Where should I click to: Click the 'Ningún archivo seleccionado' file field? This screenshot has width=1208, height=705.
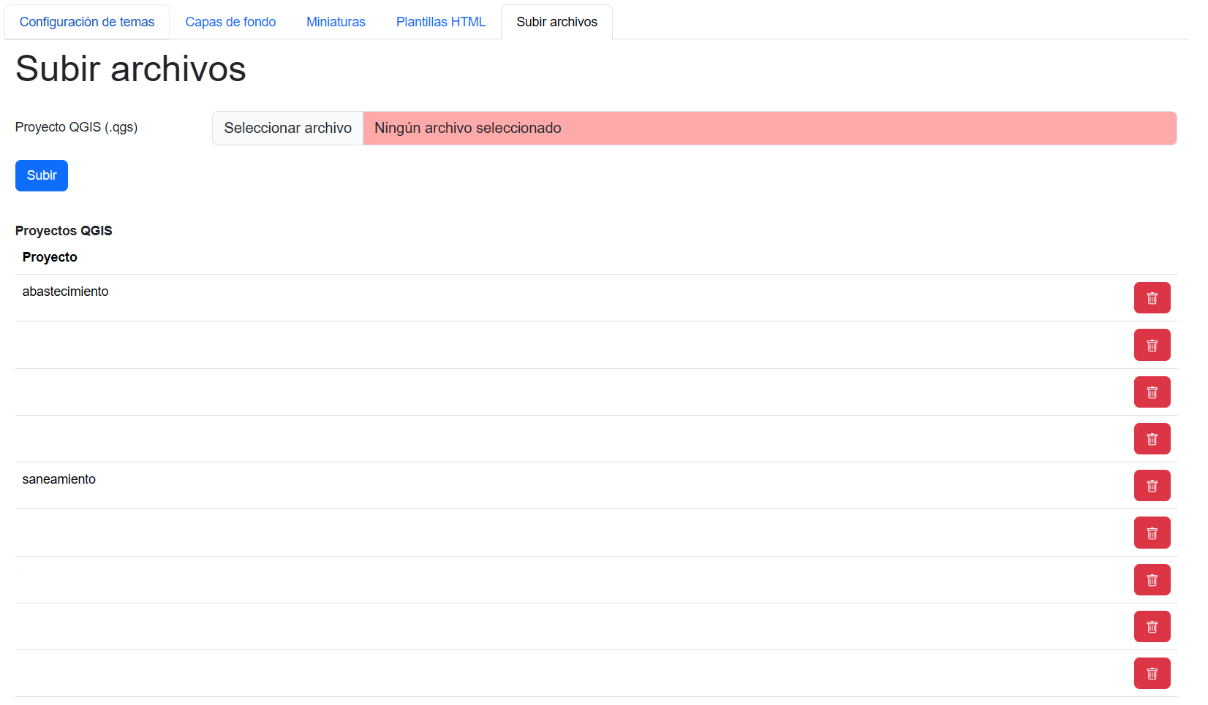(x=768, y=129)
